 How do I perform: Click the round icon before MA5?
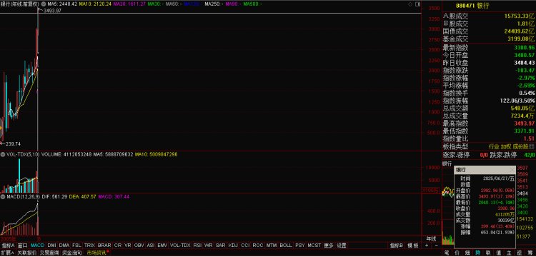coord(43,4)
